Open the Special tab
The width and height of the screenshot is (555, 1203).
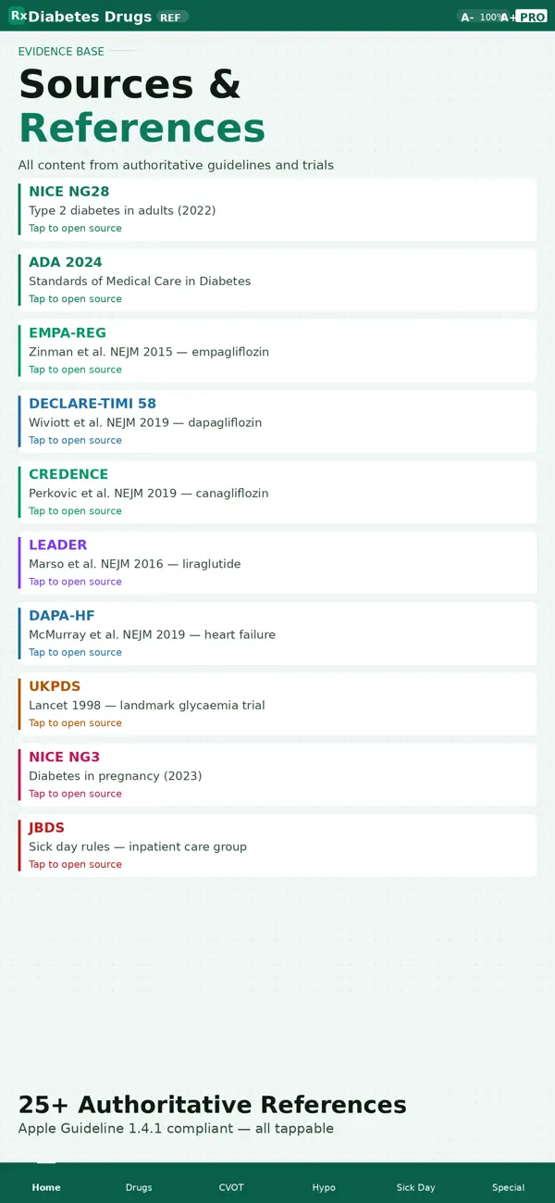click(x=509, y=1187)
